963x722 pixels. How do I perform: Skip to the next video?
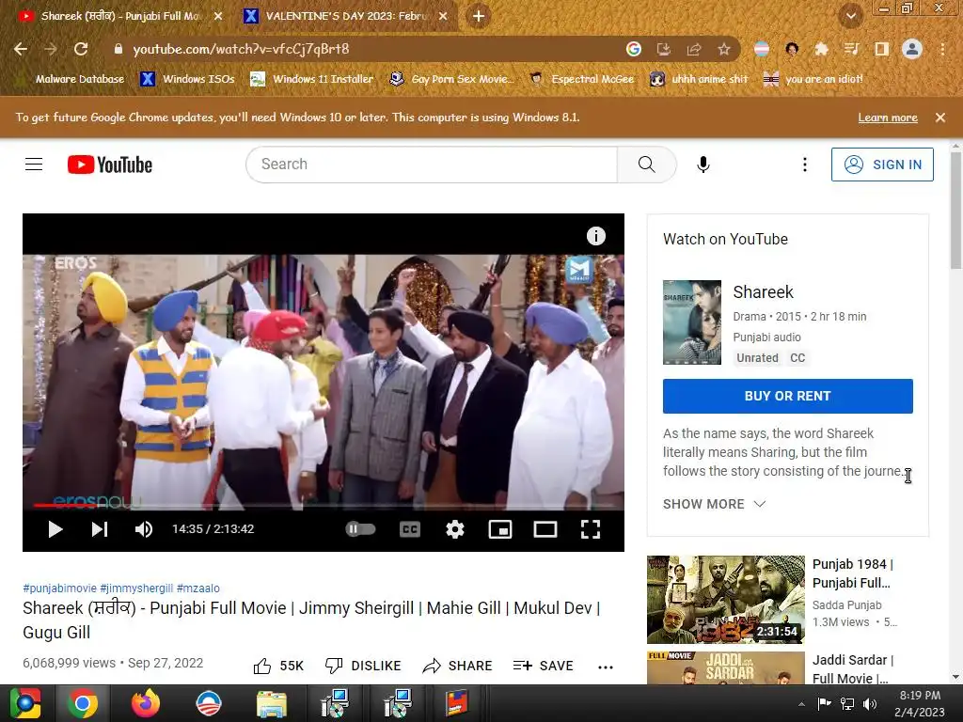tap(100, 529)
